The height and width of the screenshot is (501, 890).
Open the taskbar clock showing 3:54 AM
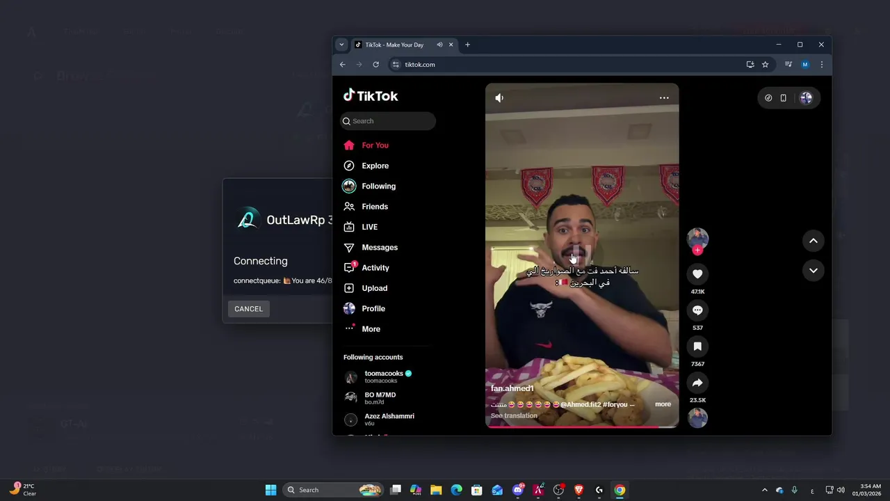(x=867, y=490)
